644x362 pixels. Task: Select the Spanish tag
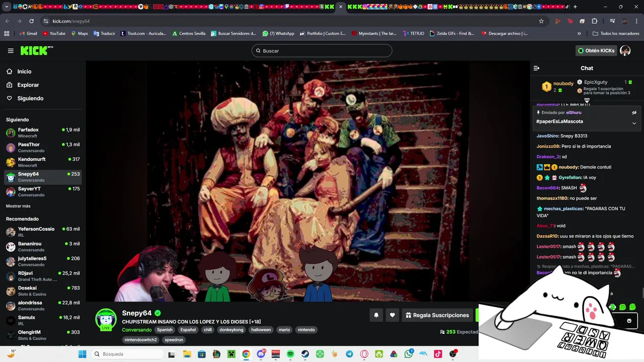[165, 330]
